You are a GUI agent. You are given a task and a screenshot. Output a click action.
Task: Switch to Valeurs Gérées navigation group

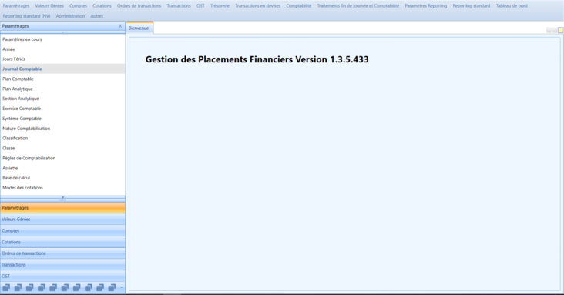click(x=62, y=219)
